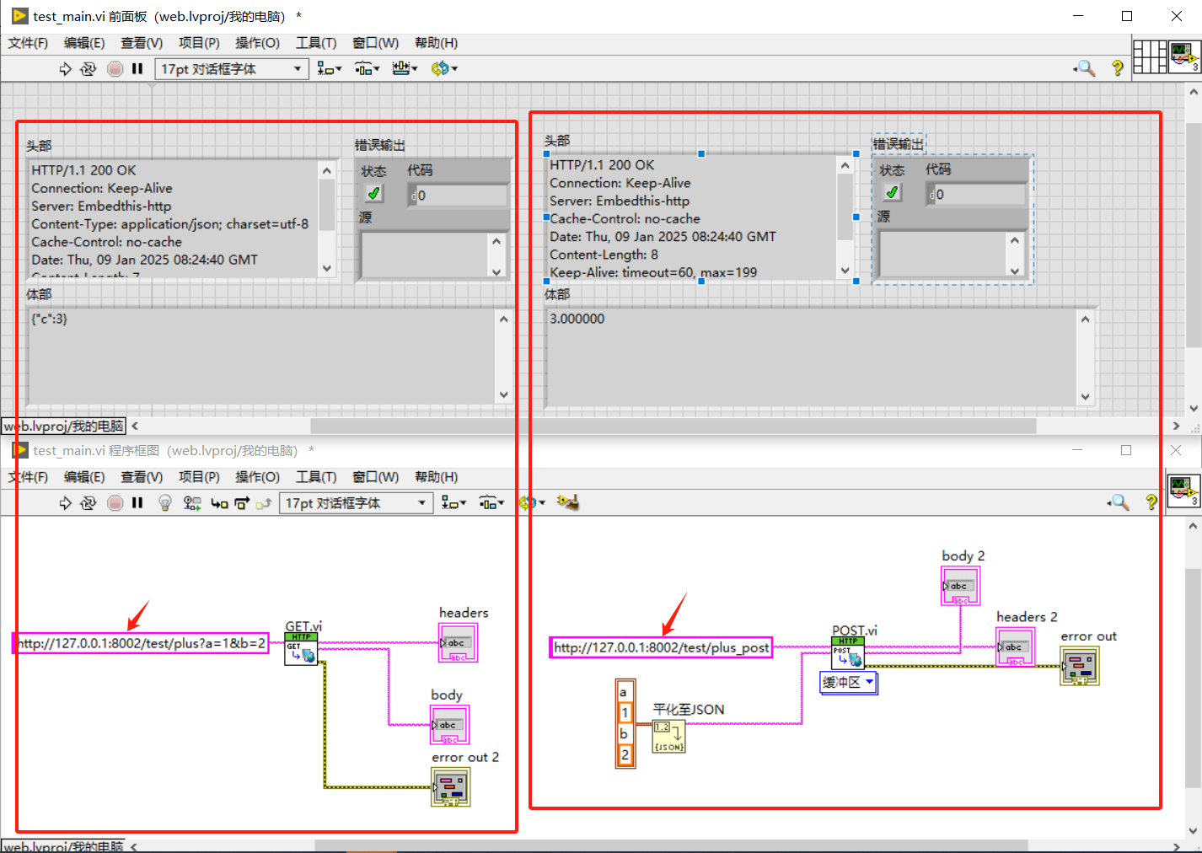Open Reorder menu in front panel toolbar
Screen dimensions: 1202x853
[x=444, y=69]
